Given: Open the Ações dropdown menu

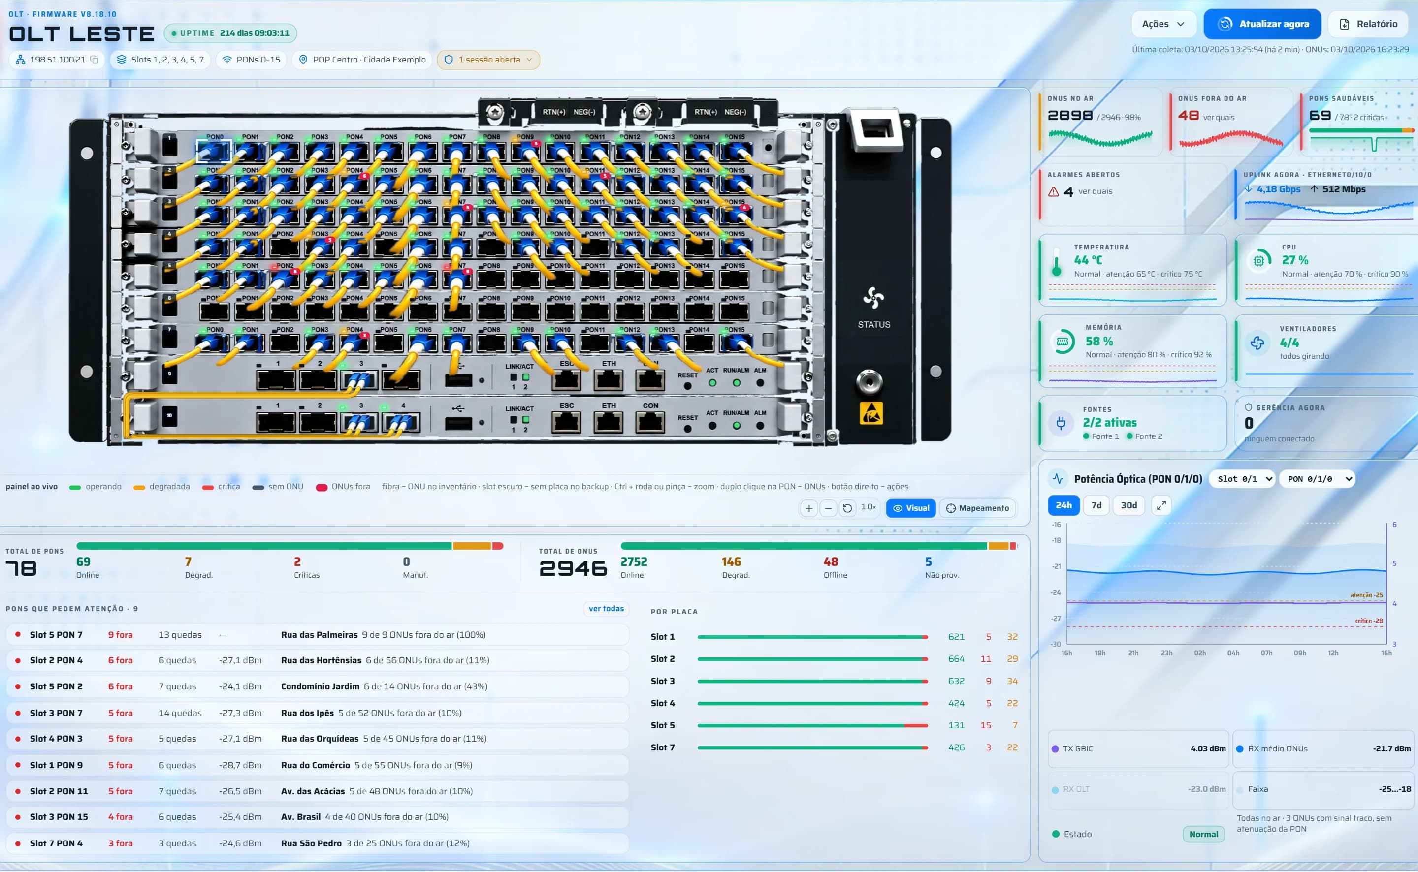Looking at the screenshot, I should (x=1163, y=24).
